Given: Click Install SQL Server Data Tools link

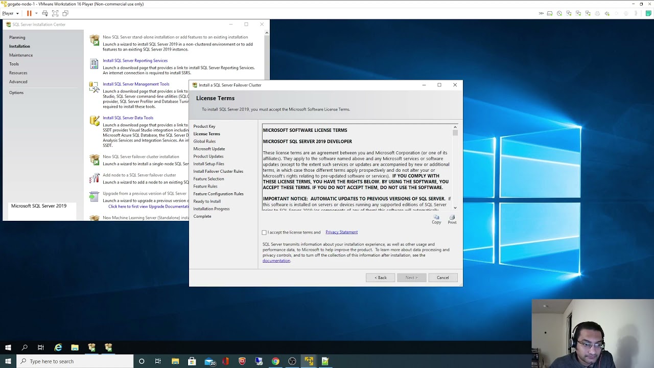Looking at the screenshot, I should (x=128, y=118).
